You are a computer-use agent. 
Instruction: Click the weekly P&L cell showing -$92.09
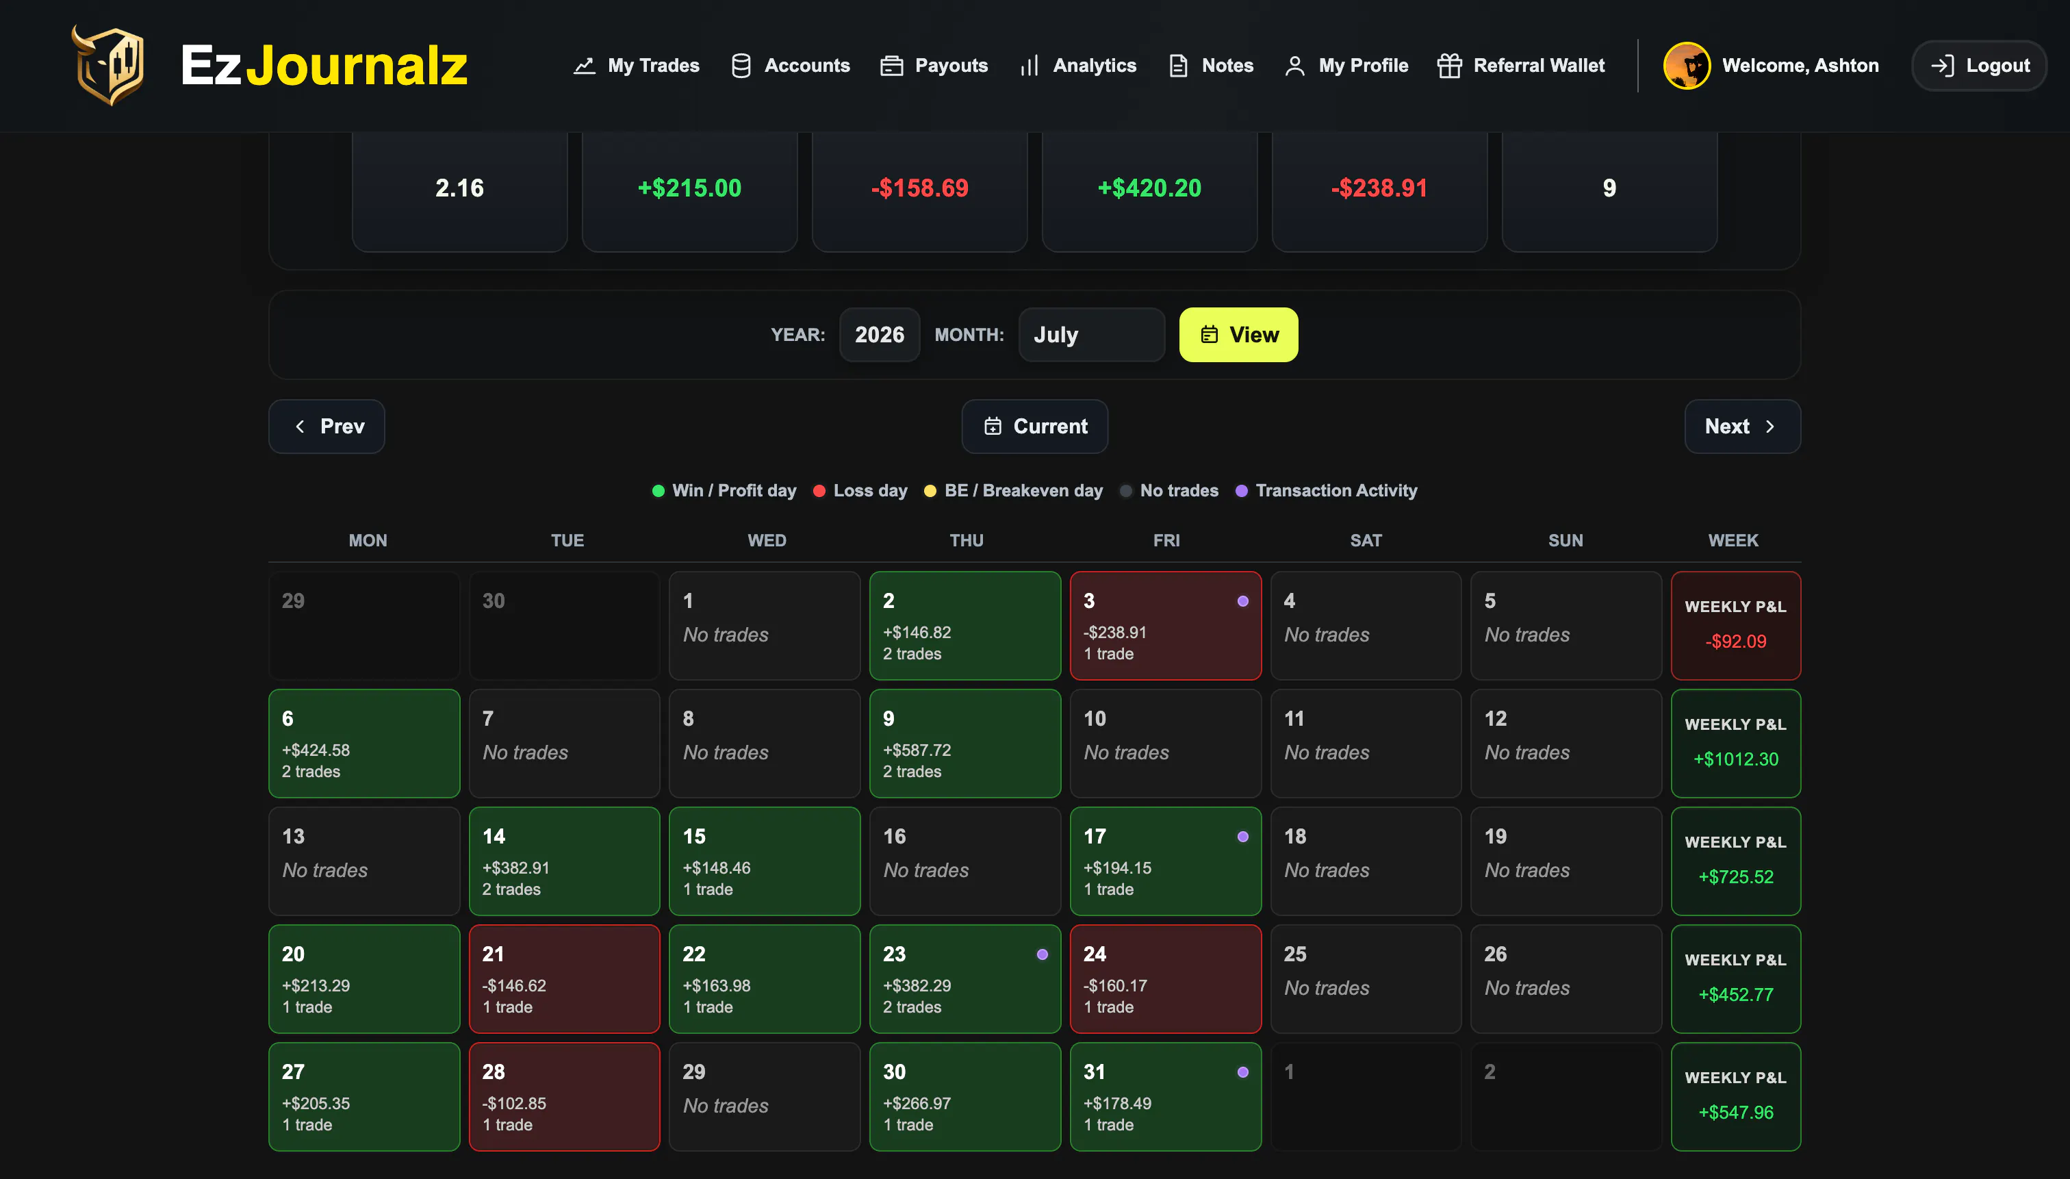tap(1736, 625)
